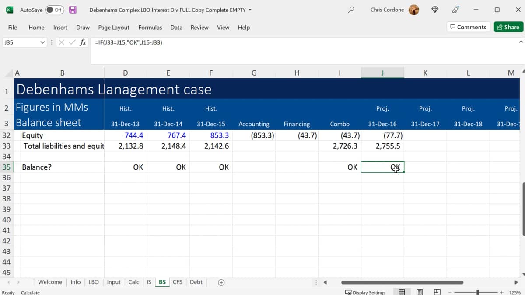Image resolution: width=525 pixels, height=295 pixels.
Task: Open the File menu
Action: pyautogui.click(x=13, y=27)
